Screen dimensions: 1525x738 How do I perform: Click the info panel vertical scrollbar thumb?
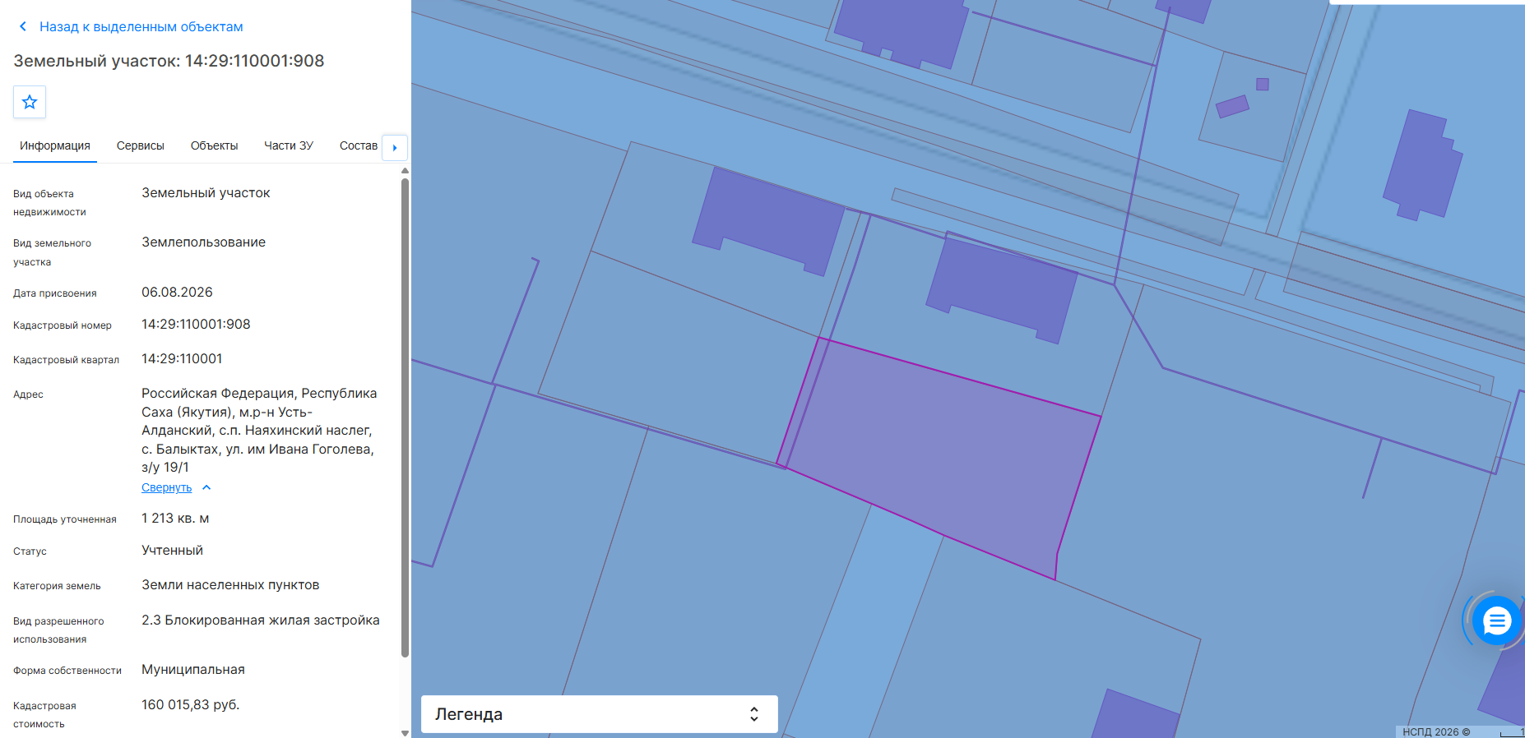[x=405, y=417]
